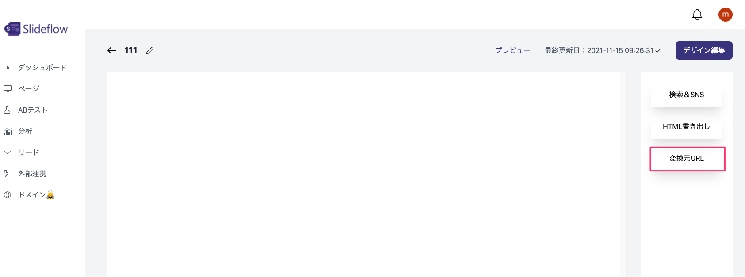Go back using the left arrow
This screenshot has width=745, height=277.
(111, 50)
